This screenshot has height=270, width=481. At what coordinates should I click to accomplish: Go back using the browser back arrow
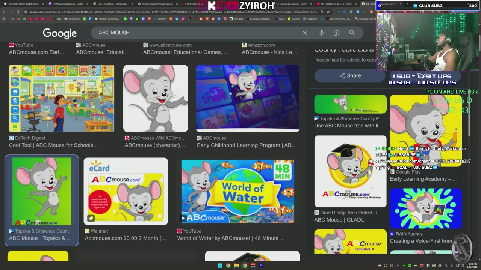coord(4,12)
